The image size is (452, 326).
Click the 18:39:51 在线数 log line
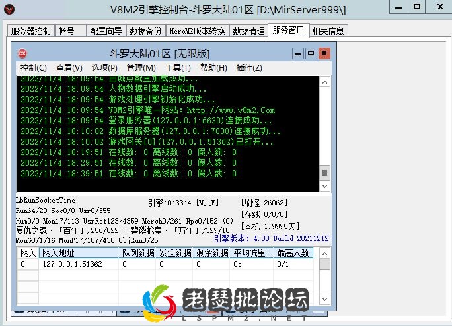[129, 173]
